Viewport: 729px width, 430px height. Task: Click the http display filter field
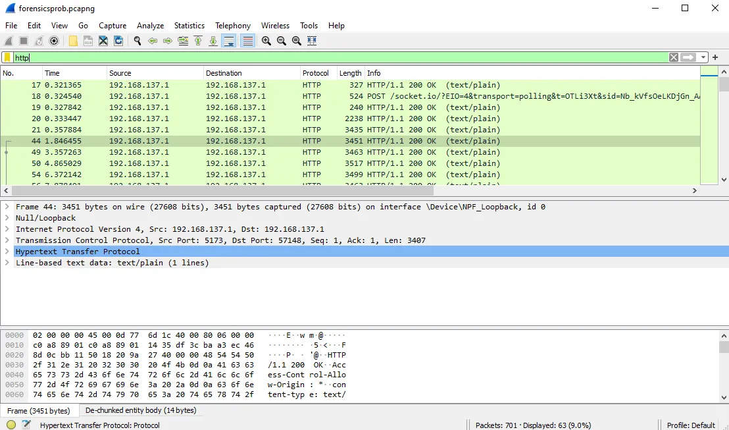(340, 58)
